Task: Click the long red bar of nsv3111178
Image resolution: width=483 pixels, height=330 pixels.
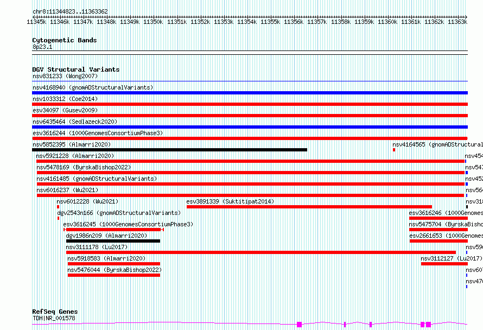Action: [261, 252]
